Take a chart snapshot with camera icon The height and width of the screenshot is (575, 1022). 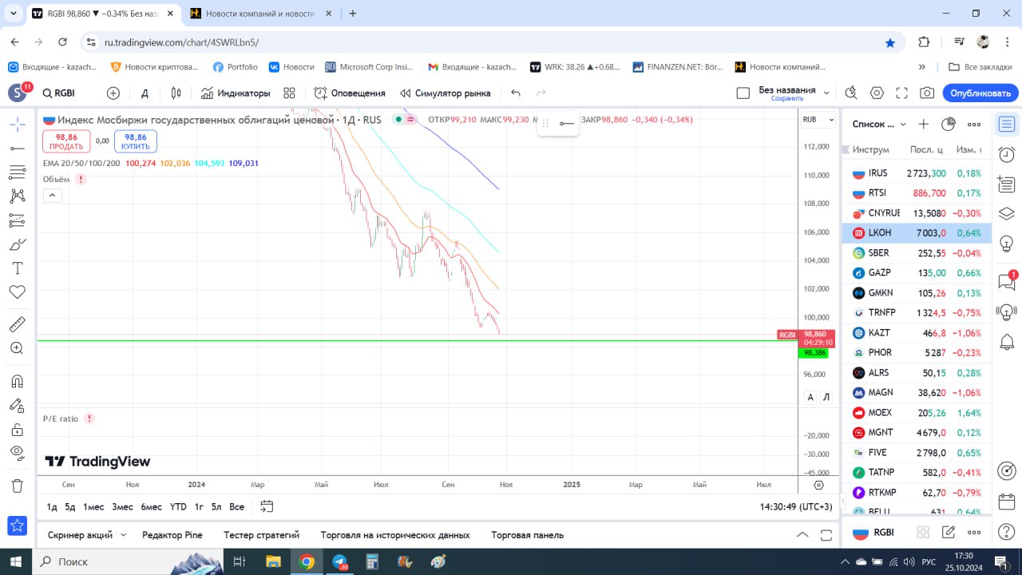point(927,93)
